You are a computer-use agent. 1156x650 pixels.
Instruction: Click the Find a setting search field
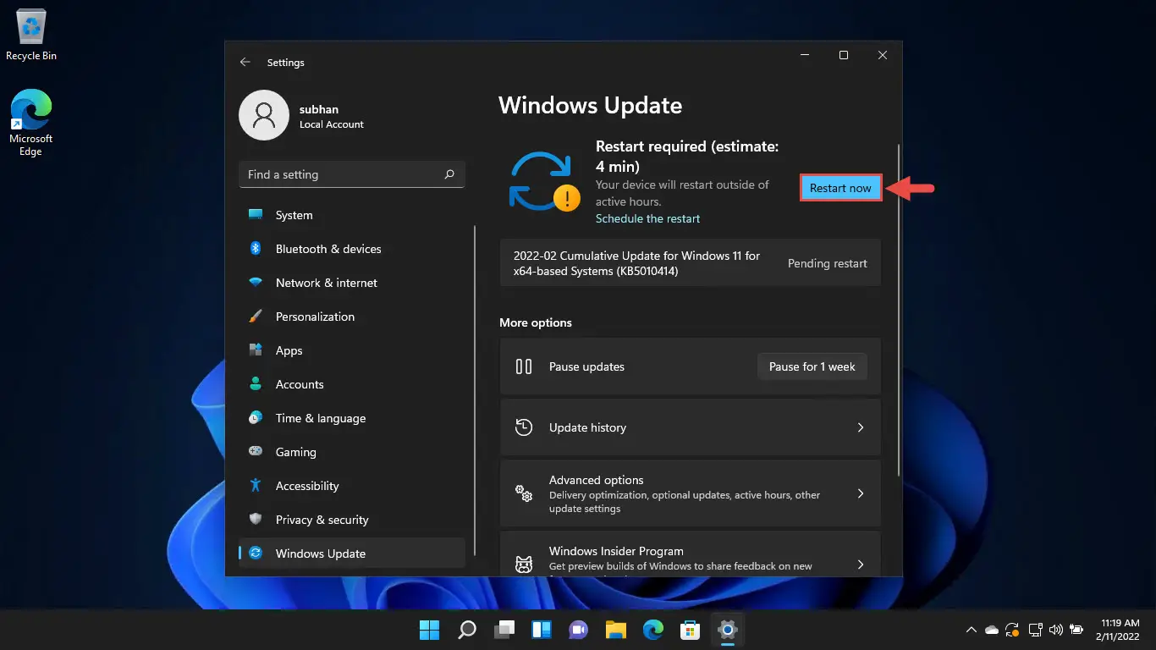(x=352, y=174)
